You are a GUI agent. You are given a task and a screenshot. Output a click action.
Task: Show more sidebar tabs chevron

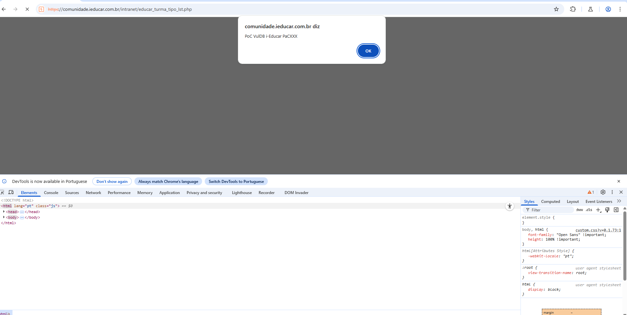point(619,201)
